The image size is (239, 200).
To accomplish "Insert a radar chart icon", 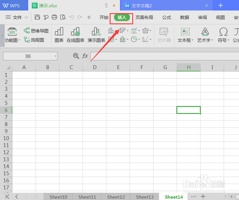I will (145, 31).
